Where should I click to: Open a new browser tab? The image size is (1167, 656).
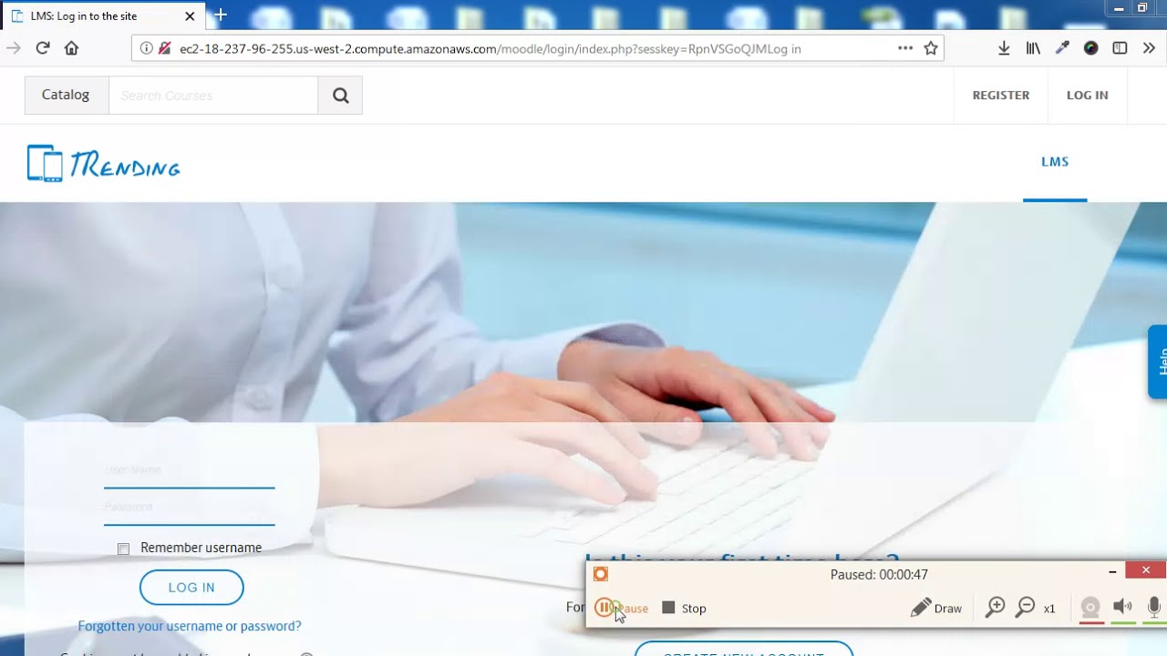tap(220, 15)
